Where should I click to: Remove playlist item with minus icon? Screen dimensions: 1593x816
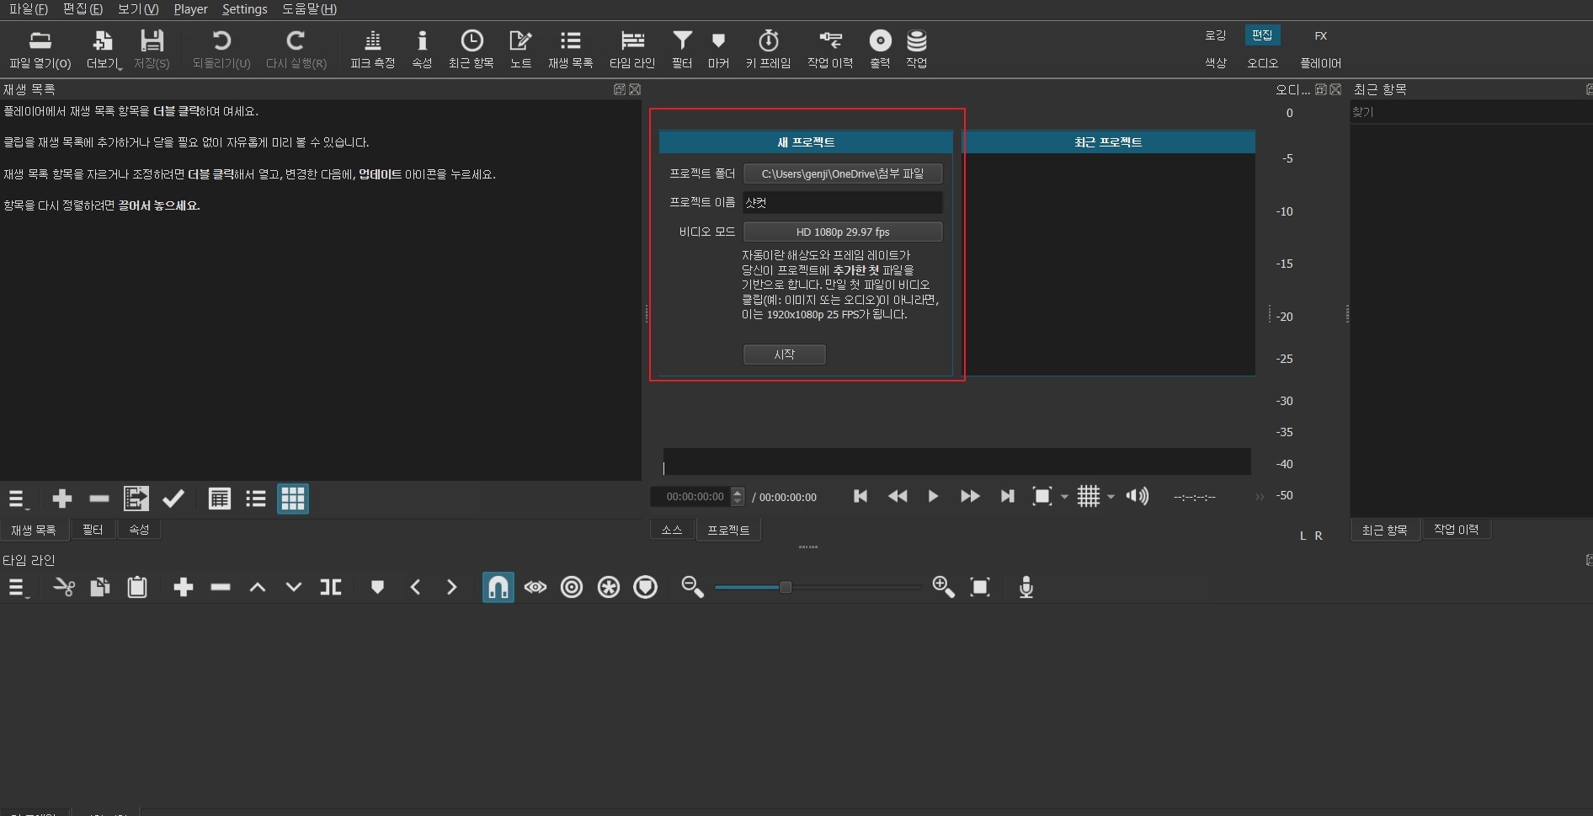click(x=99, y=499)
